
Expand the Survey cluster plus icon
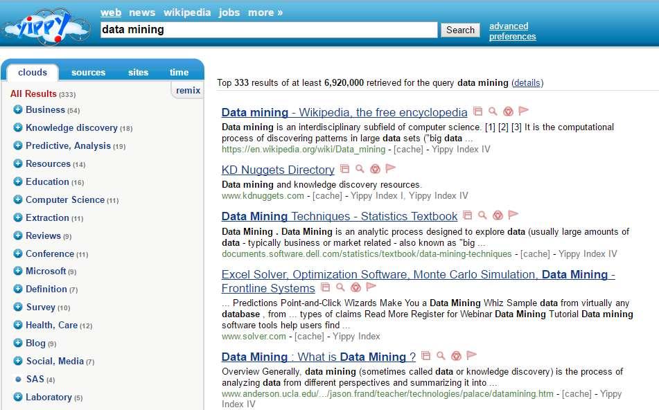pyautogui.click(x=17, y=307)
